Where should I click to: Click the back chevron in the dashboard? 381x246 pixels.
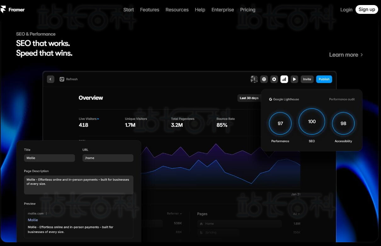click(51, 79)
